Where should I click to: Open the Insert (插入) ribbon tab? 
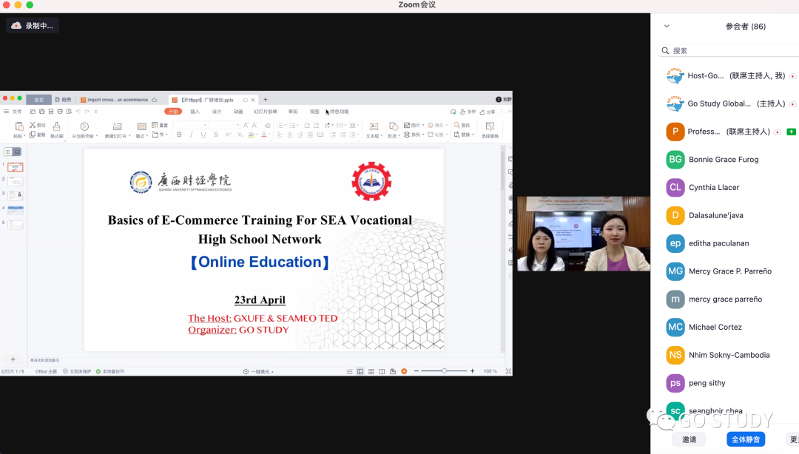click(195, 112)
